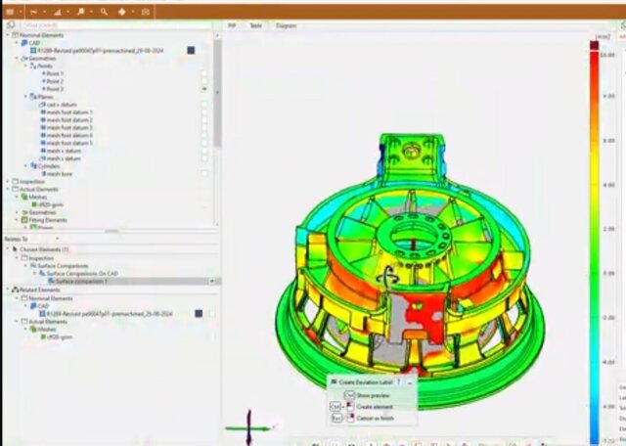Click the diamond-shaped tool icon in toolbar

[x=122, y=11]
